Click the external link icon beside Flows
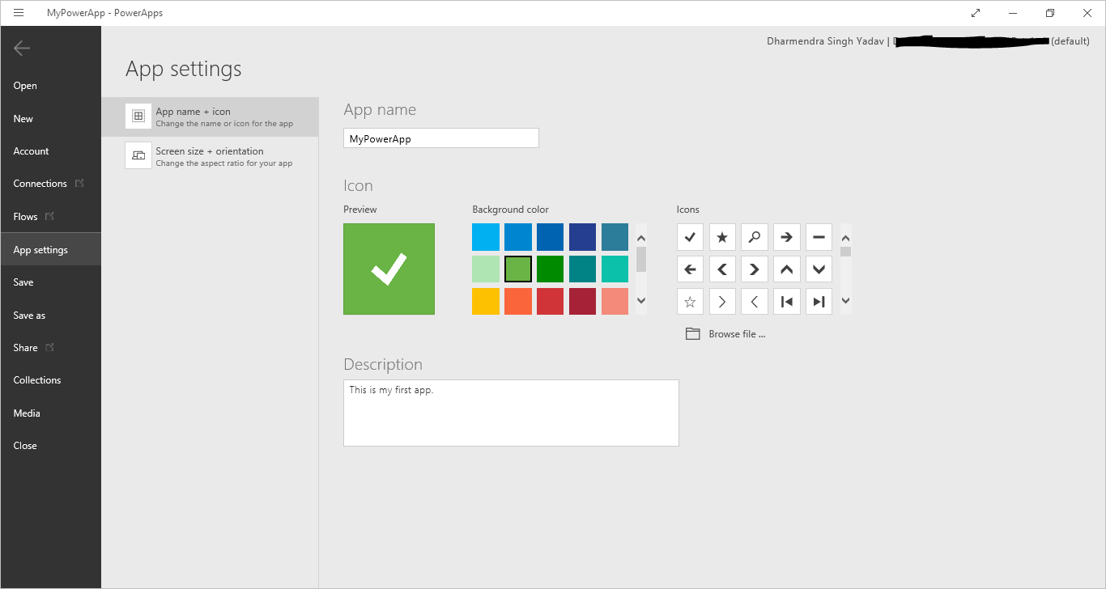The width and height of the screenshot is (1106, 589). (50, 216)
